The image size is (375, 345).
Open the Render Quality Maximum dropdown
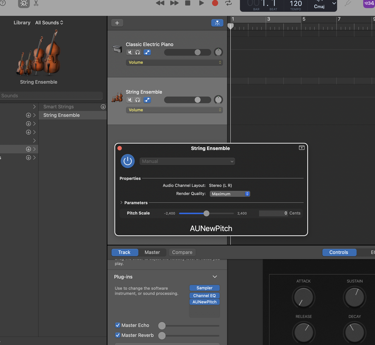(x=230, y=194)
